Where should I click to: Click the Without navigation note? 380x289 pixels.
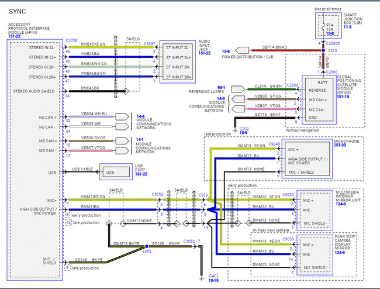coord(302,130)
